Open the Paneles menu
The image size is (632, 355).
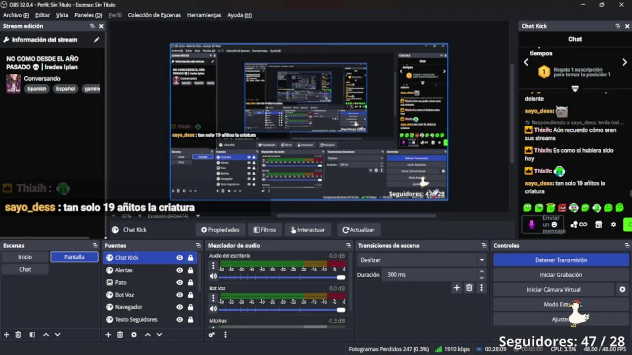coord(88,15)
